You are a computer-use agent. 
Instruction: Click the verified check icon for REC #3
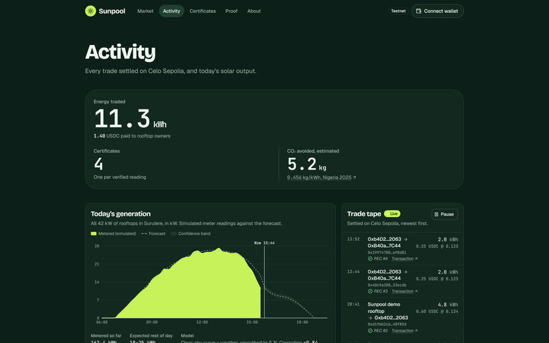[370, 291]
